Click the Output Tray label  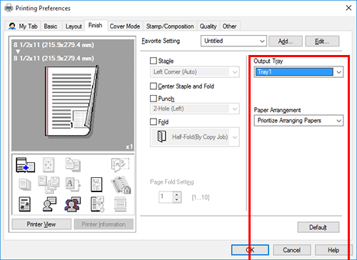tap(268, 61)
